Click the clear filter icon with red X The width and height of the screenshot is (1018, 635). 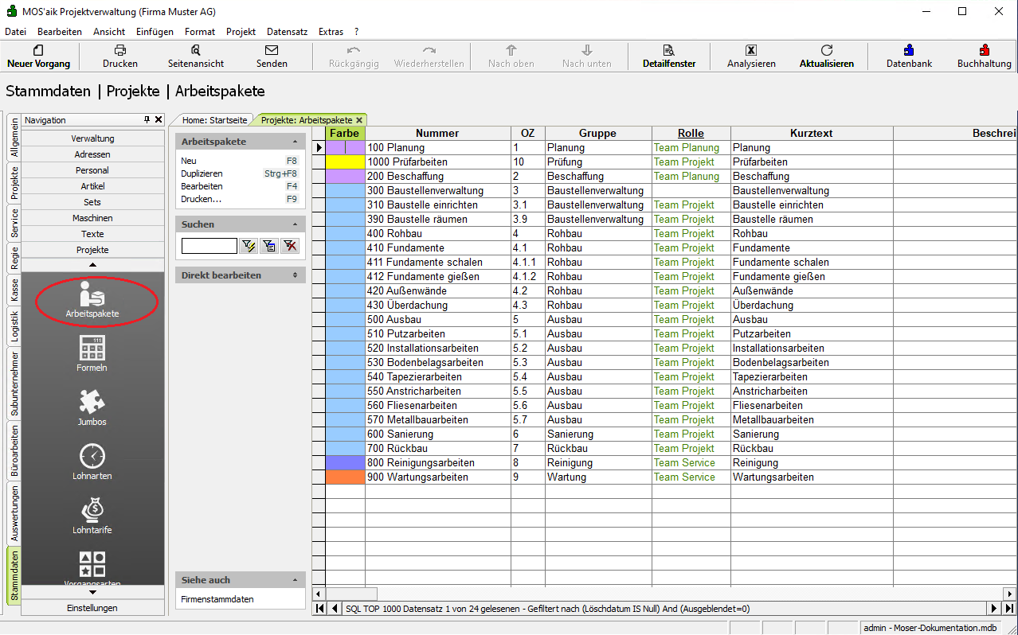click(x=291, y=246)
